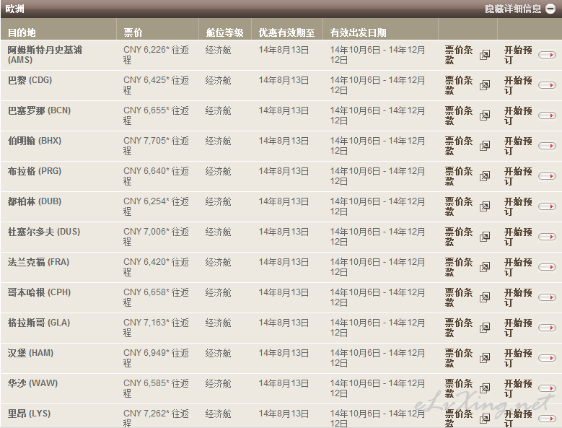Open fare rules popup icon for 巴塞罗那 (BCN)
562x428 pixels.
485,115
